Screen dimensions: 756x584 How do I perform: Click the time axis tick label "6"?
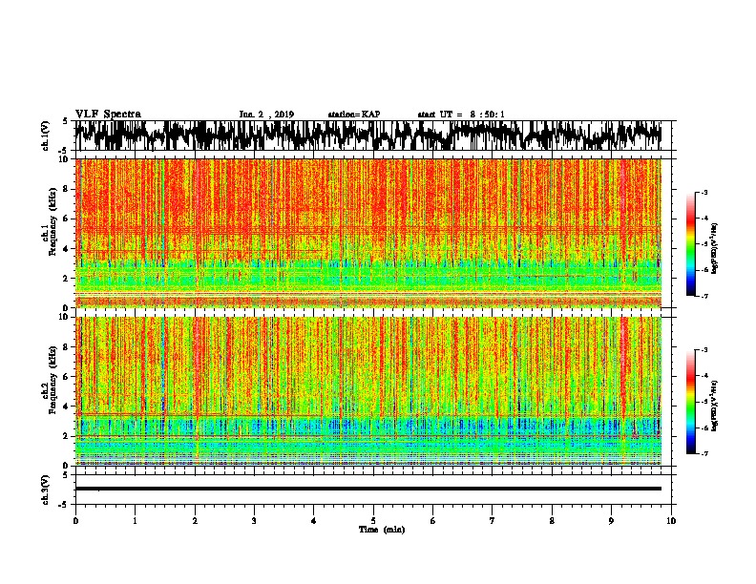(433, 521)
